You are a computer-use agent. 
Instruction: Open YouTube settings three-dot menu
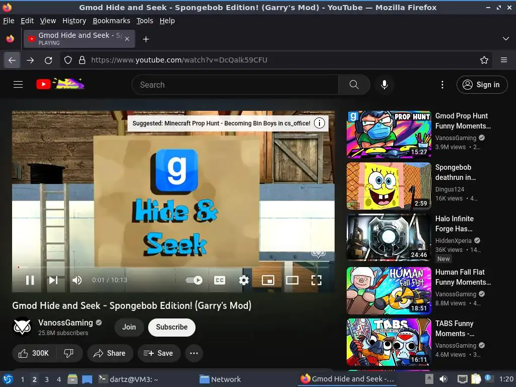click(442, 85)
